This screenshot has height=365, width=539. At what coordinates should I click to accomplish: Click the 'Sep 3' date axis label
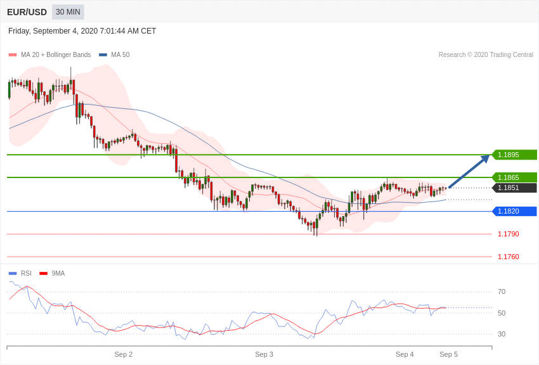pyautogui.click(x=264, y=354)
